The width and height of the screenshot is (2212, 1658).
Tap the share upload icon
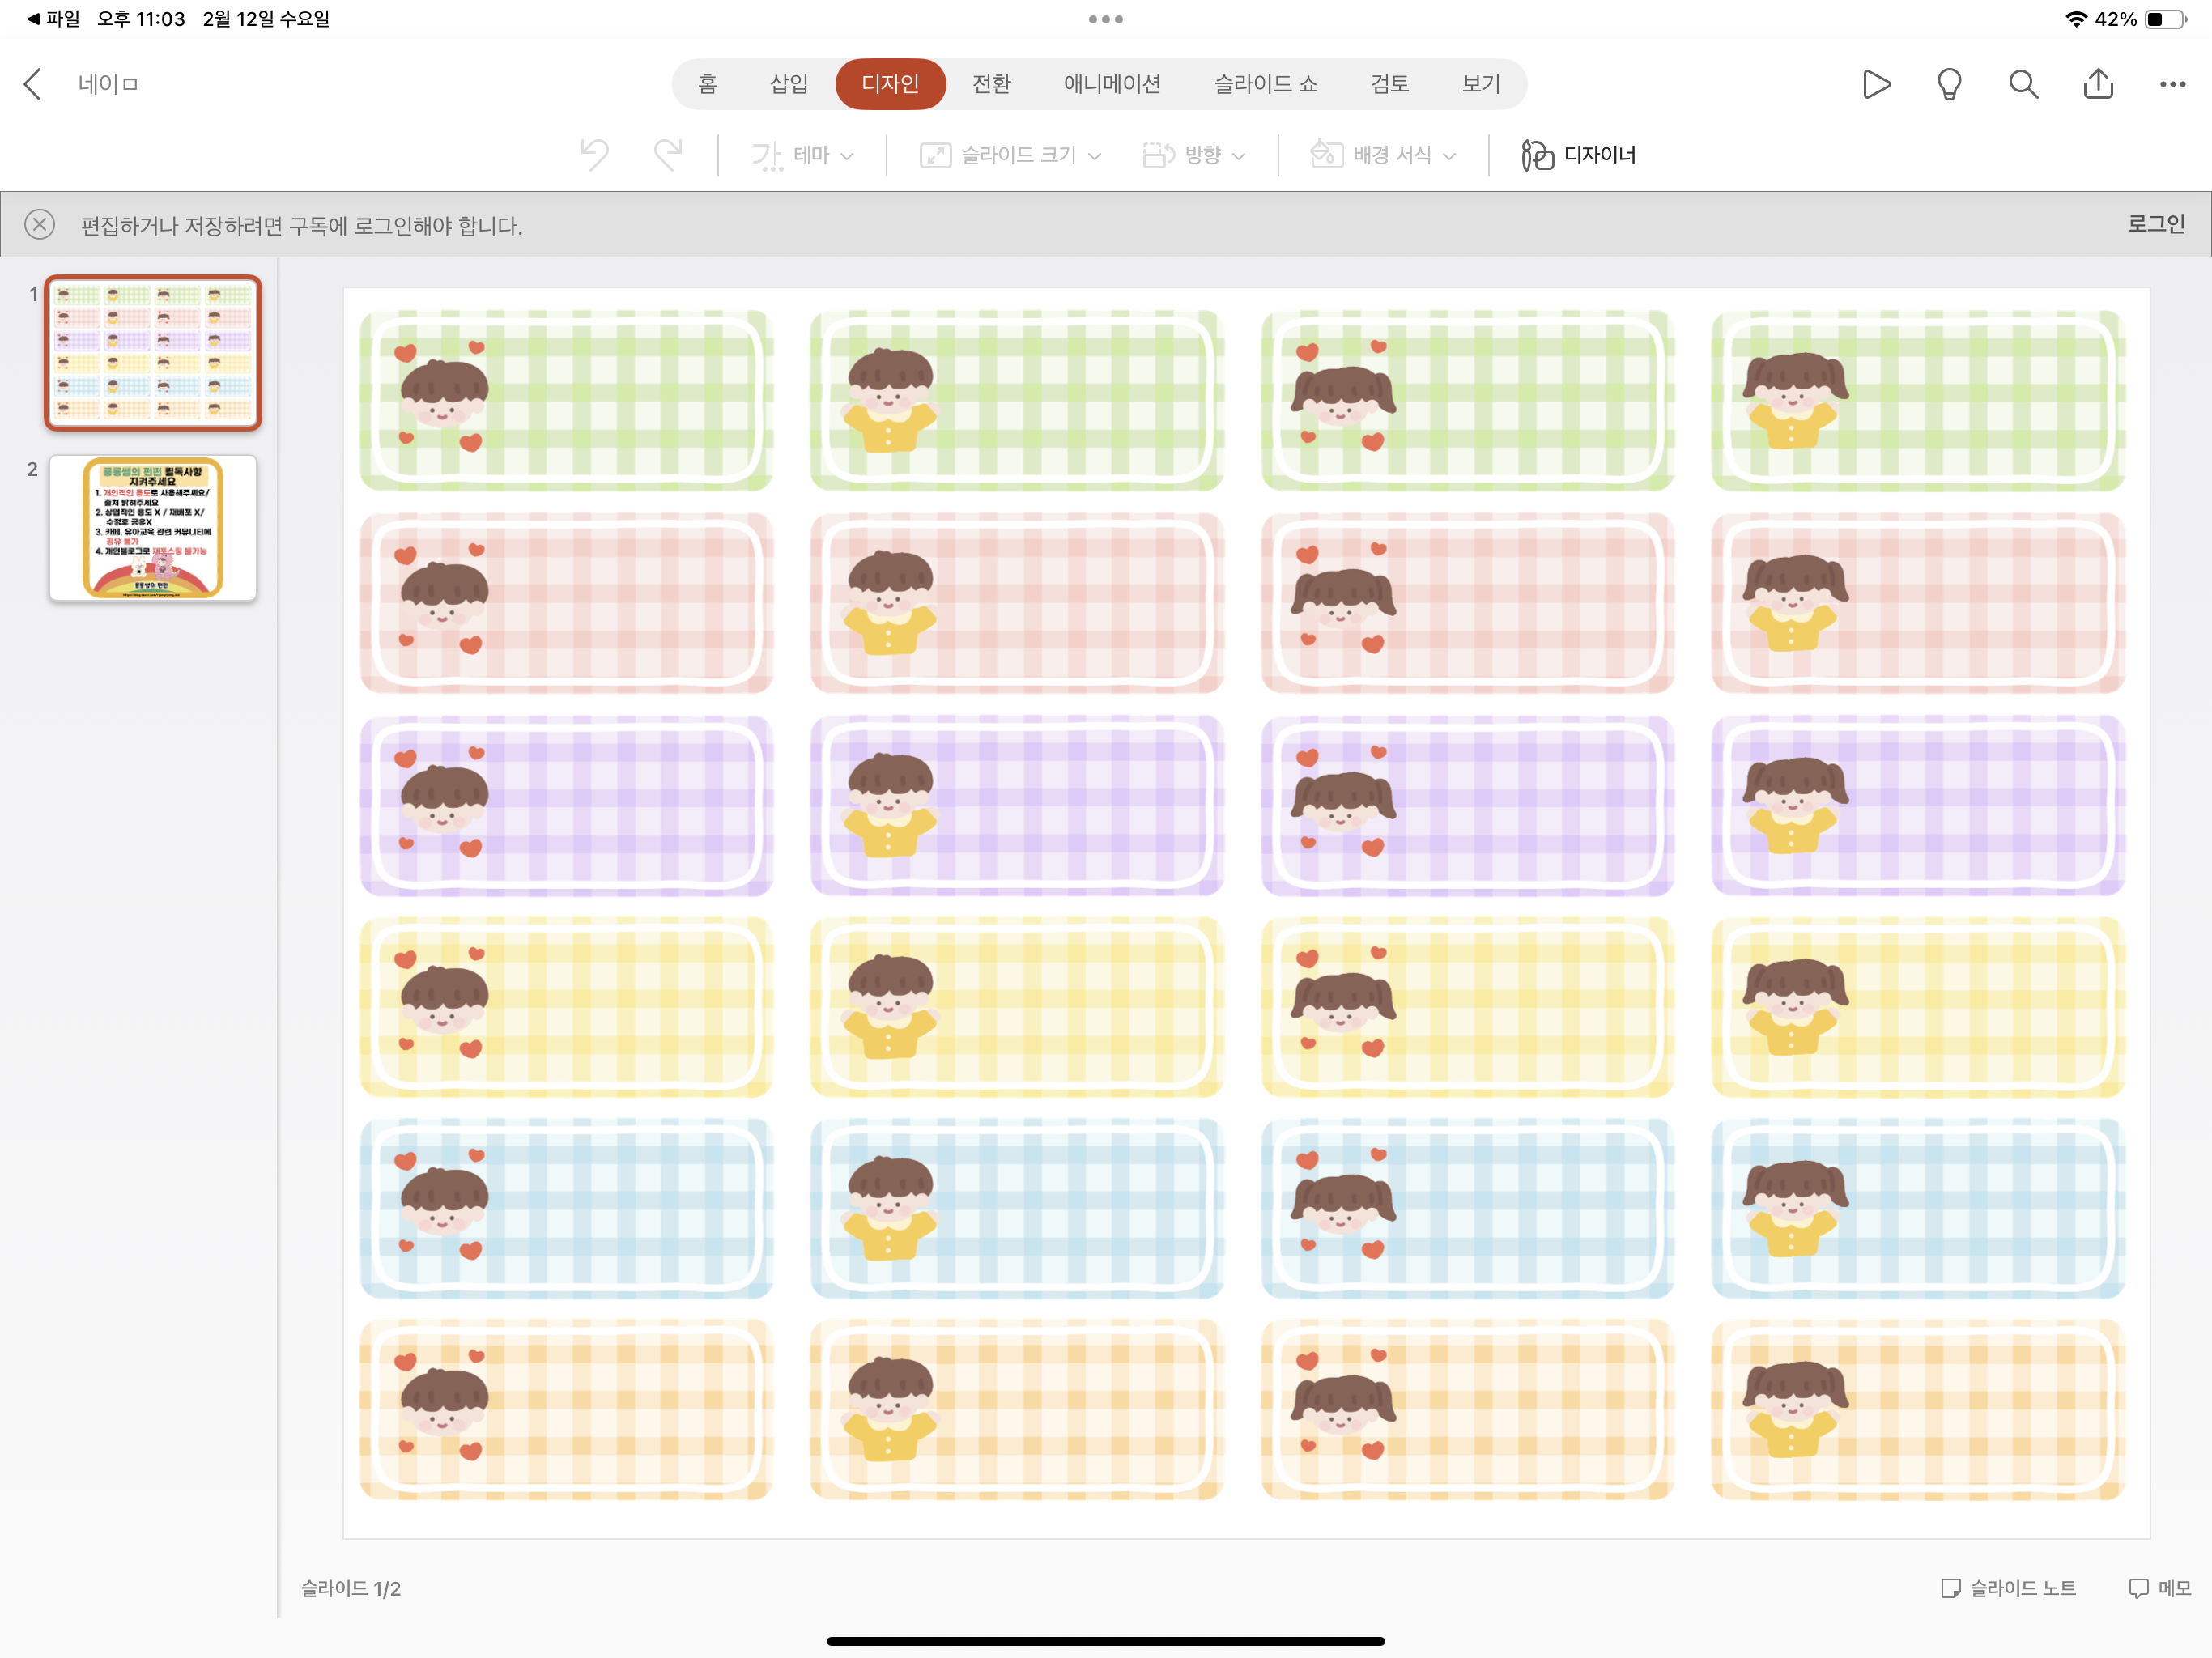point(2098,84)
